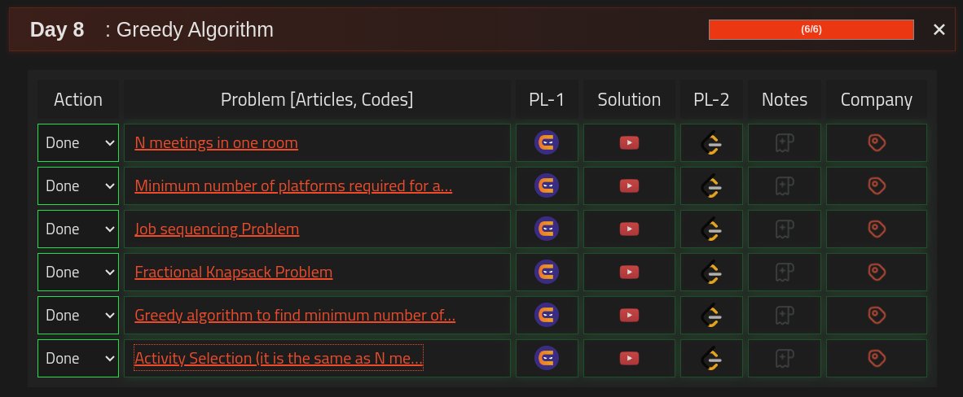Show company tags for Fractional Knapsack Problem

(x=877, y=271)
